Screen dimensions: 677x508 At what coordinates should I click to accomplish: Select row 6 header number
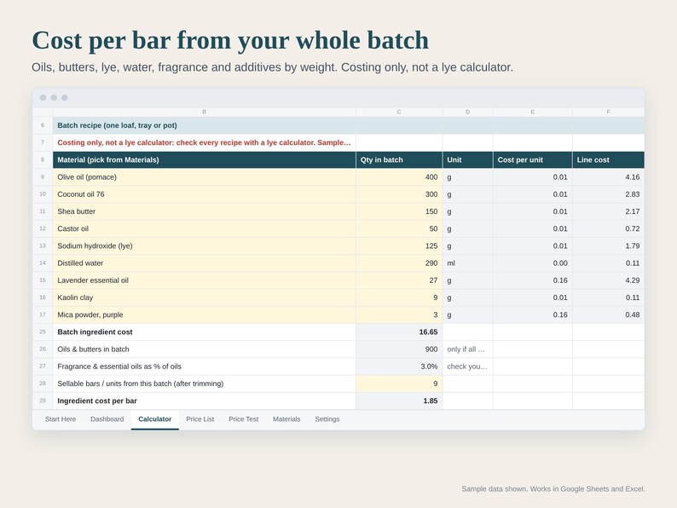[43, 125]
